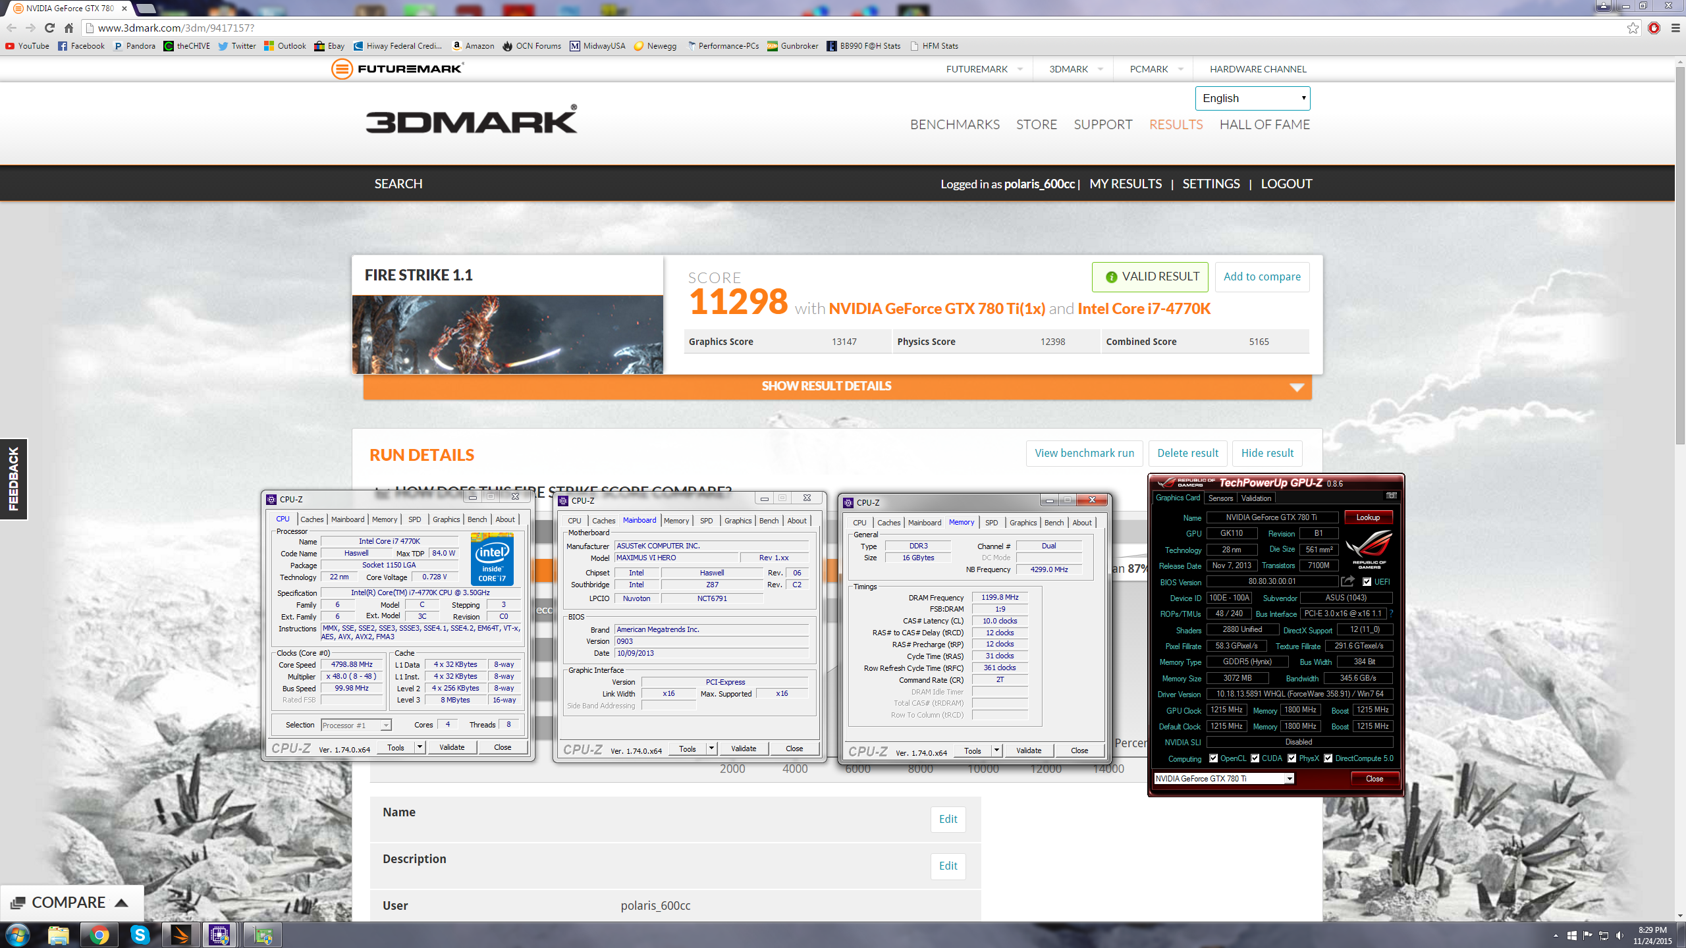1686x948 pixels.
Task: Open Caches tab in CPU-Z processor window
Action: [x=312, y=519]
